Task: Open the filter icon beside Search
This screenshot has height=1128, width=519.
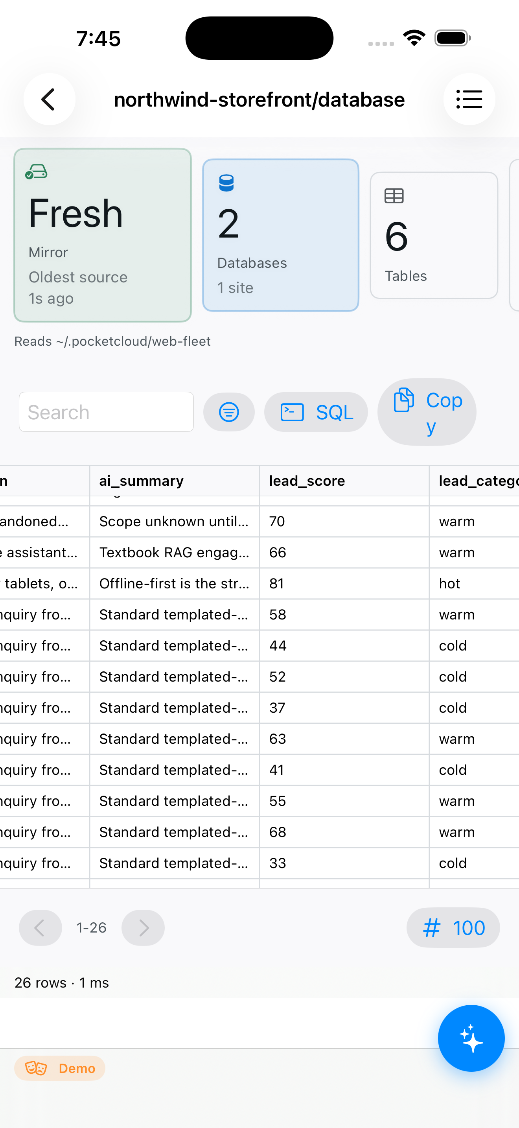Action: tap(229, 412)
